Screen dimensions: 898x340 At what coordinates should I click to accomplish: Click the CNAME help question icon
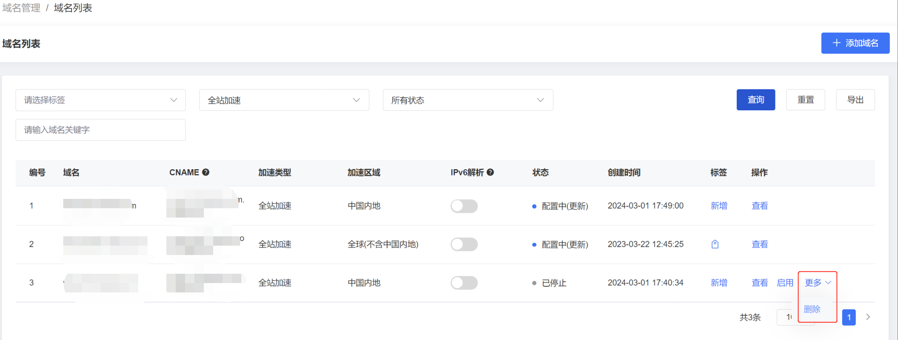pyautogui.click(x=206, y=172)
